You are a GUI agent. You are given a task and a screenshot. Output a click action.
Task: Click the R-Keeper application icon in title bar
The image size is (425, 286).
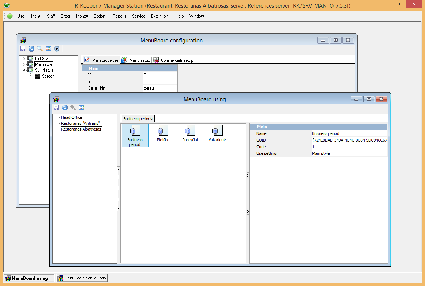[x=7, y=5]
